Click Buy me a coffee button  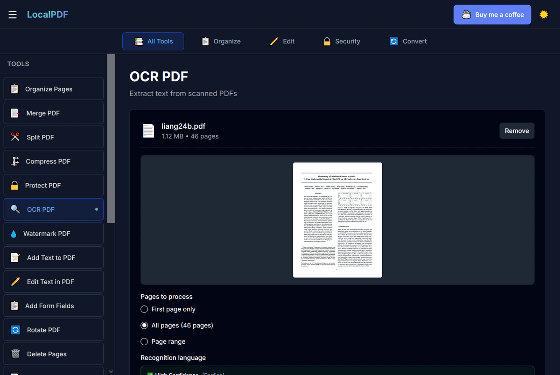point(492,14)
